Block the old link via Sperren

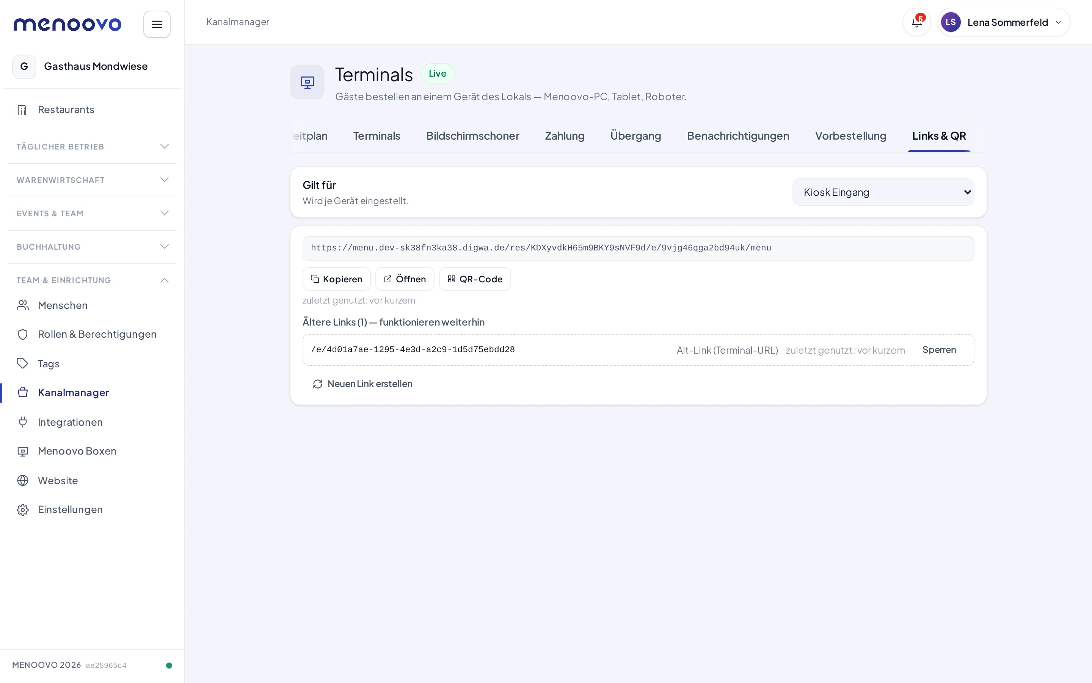click(939, 349)
